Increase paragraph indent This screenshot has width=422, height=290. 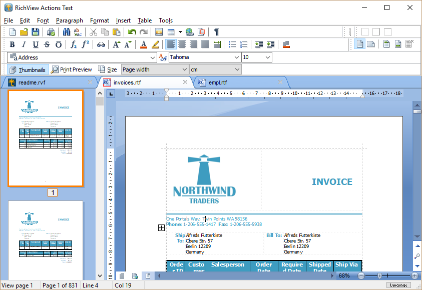(x=270, y=44)
